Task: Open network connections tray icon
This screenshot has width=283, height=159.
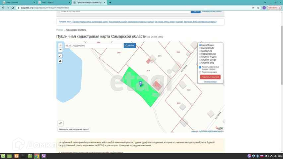Action: click(271, 156)
